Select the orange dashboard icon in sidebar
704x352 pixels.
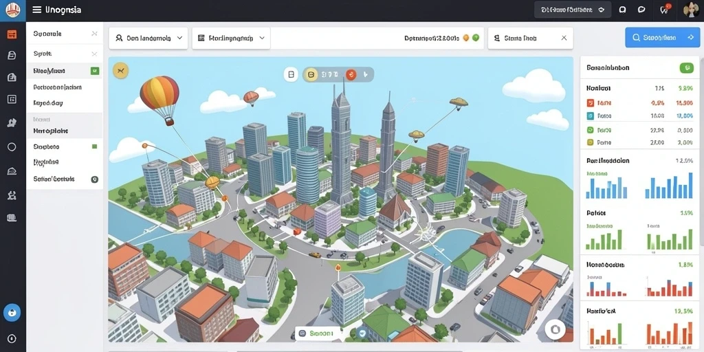(x=12, y=34)
